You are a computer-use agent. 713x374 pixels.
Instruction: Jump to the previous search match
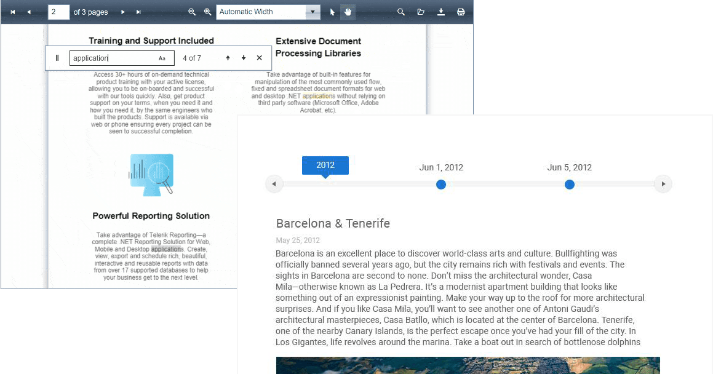pos(228,57)
